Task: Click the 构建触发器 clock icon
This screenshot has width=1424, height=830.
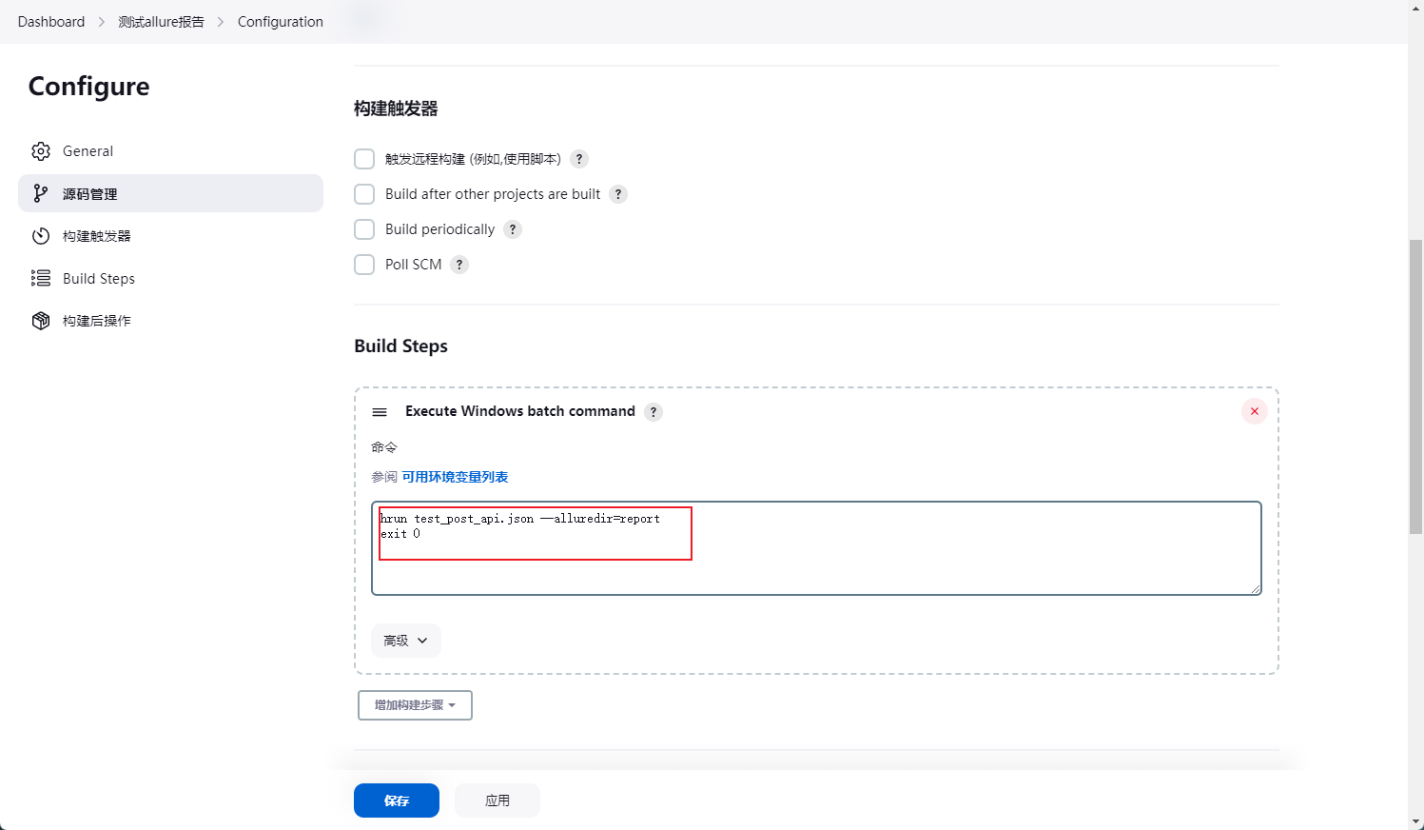Action: point(41,236)
